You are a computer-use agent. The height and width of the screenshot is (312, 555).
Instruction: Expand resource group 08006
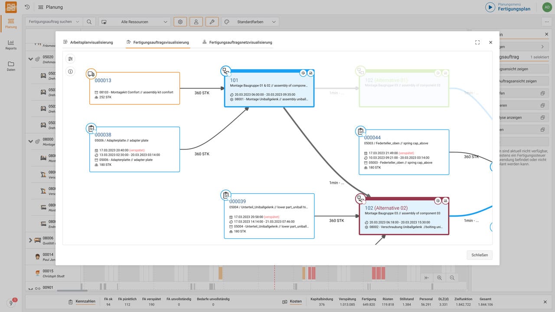click(30, 240)
